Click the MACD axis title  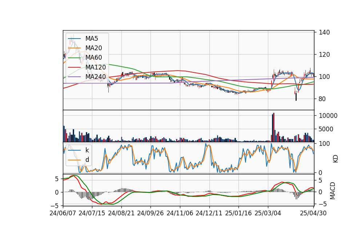click(x=333, y=191)
